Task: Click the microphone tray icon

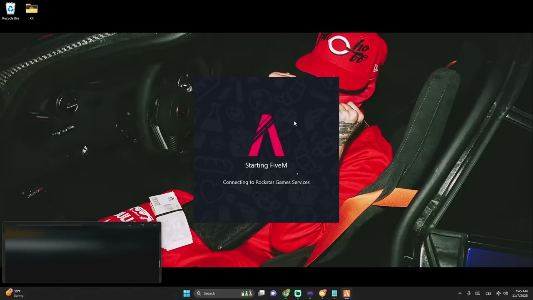Action: (x=469, y=293)
